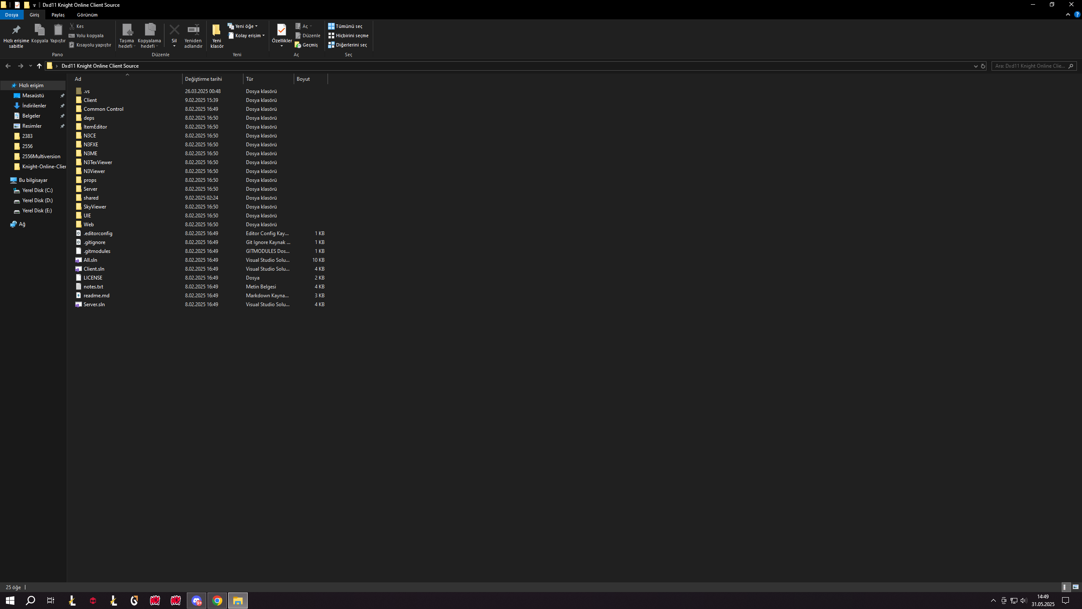
Task: Click Hiçbirini seçme select none
Action: click(349, 36)
